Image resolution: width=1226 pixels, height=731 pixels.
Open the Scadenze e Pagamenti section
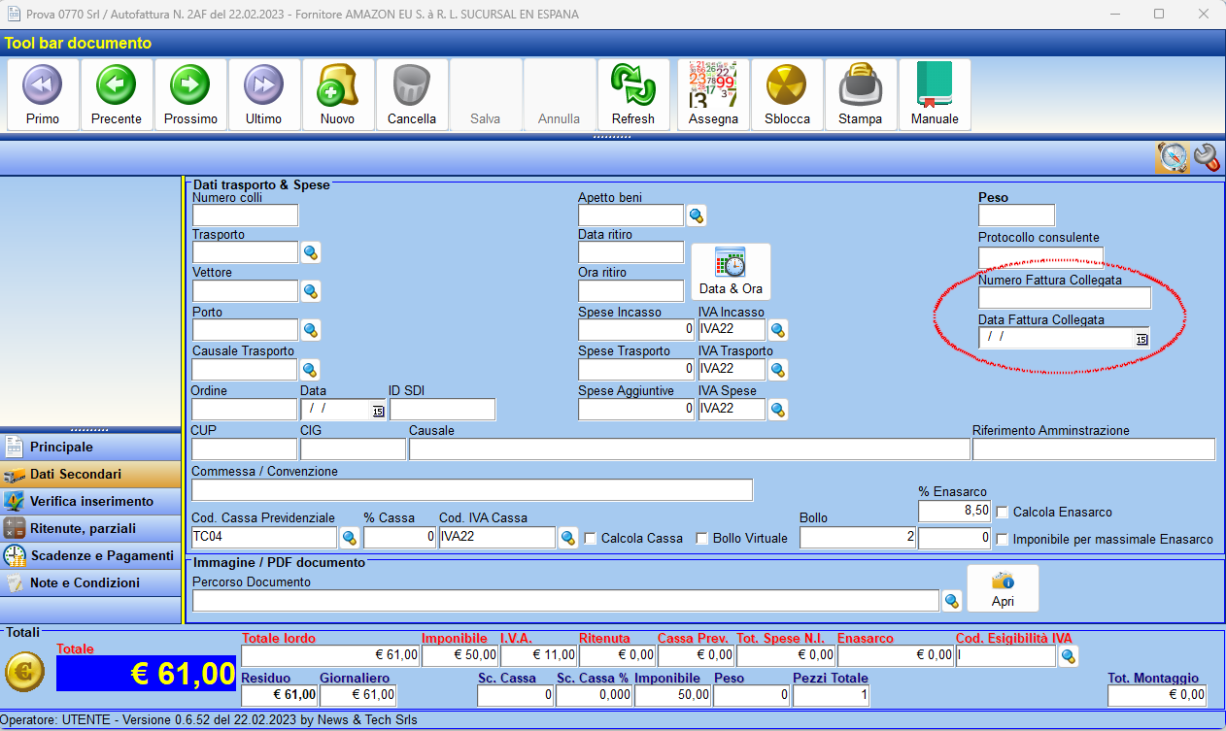90,556
